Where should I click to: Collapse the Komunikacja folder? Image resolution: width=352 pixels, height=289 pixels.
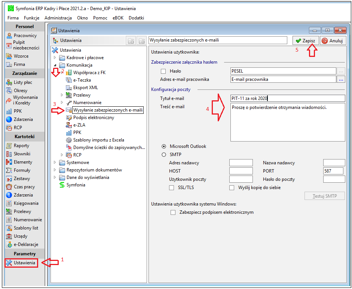click(55, 65)
